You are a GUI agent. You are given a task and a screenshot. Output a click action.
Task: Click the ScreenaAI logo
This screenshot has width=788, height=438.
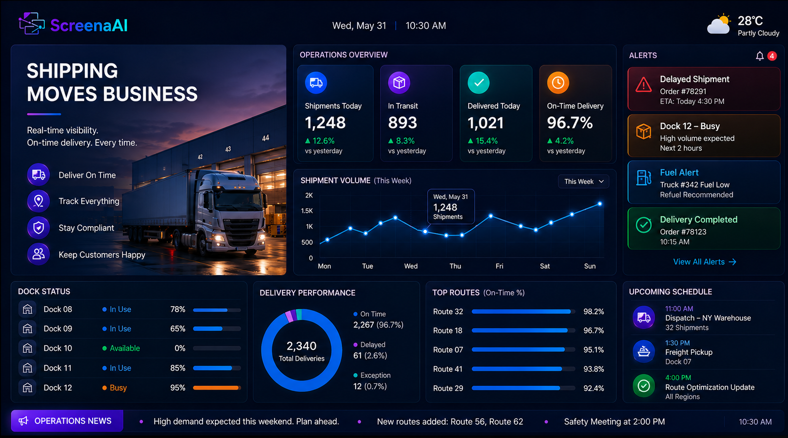point(73,24)
